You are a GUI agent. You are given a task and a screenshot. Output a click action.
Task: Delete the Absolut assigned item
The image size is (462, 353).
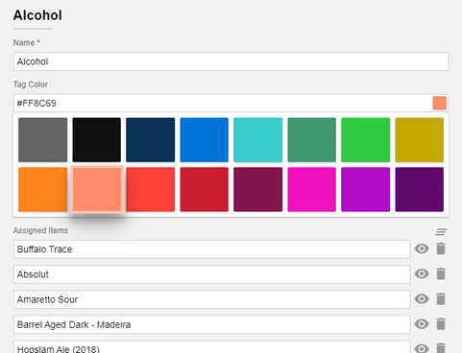[441, 273]
